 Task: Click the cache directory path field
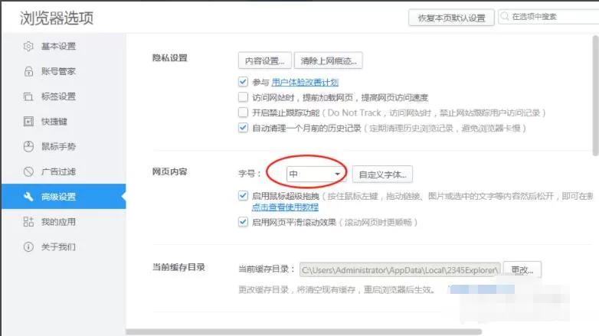(x=400, y=270)
